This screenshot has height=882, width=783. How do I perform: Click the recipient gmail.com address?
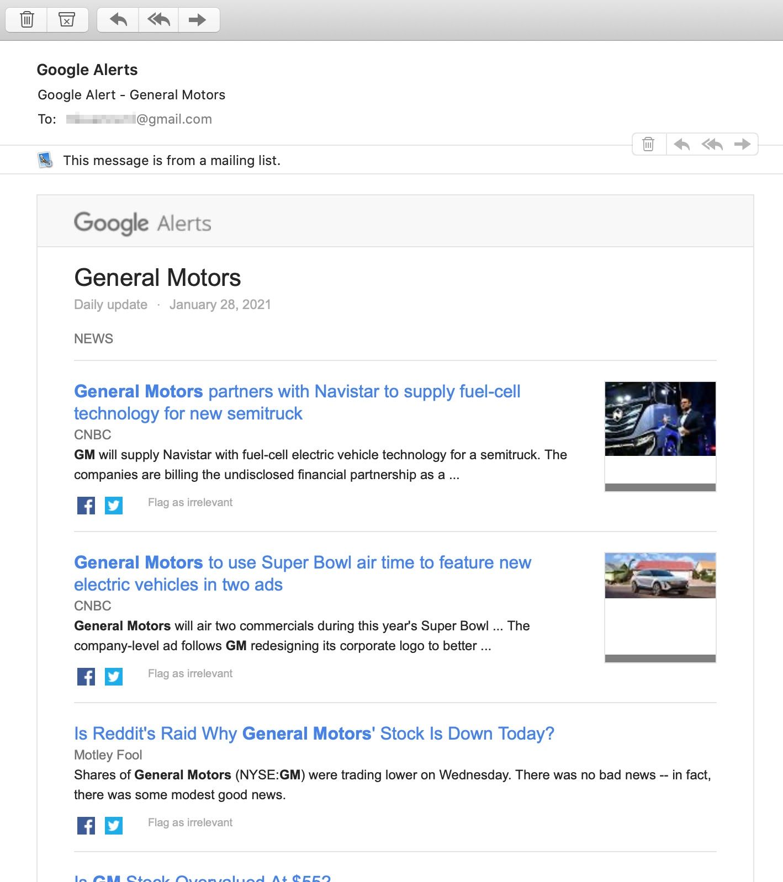tap(139, 119)
